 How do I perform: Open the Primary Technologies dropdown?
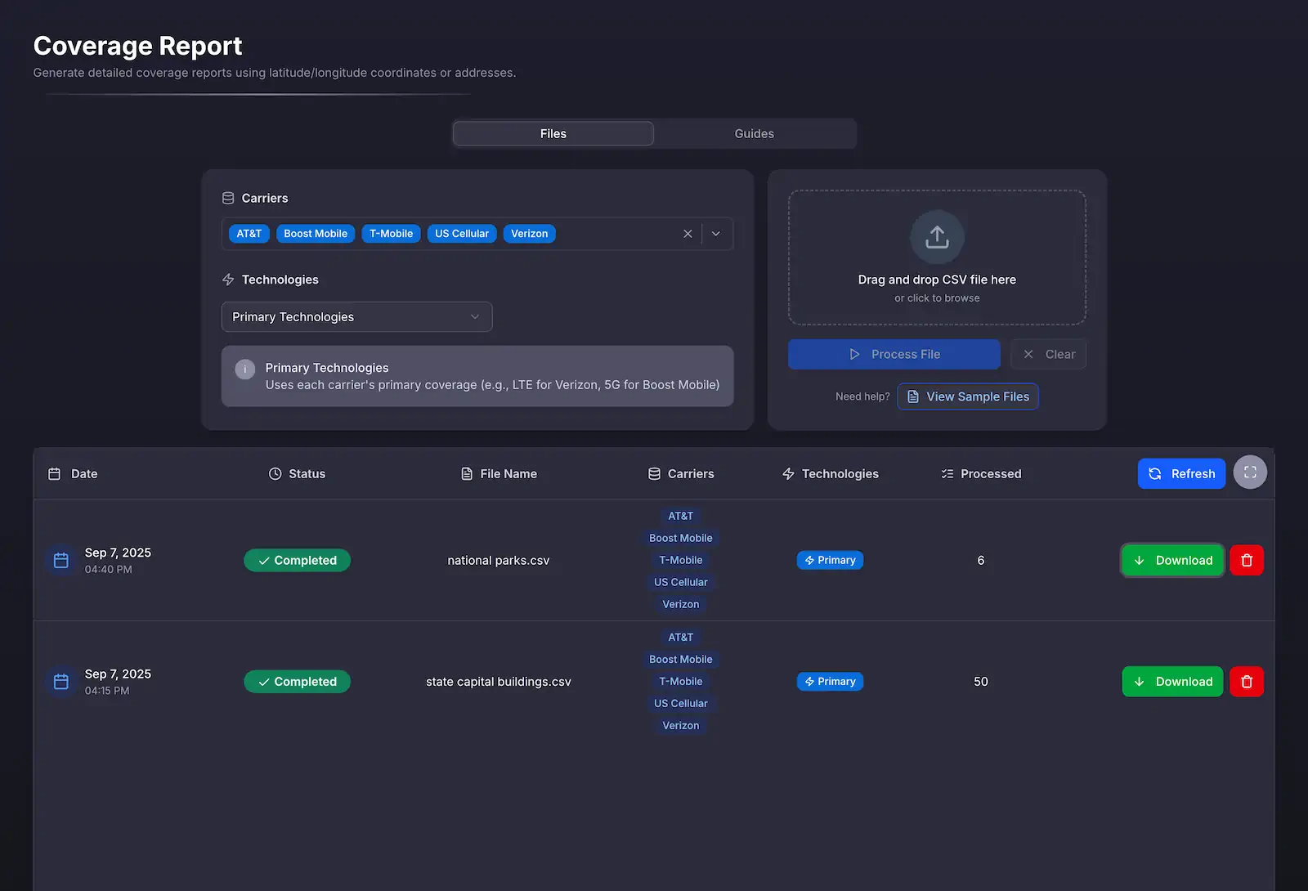(x=356, y=316)
